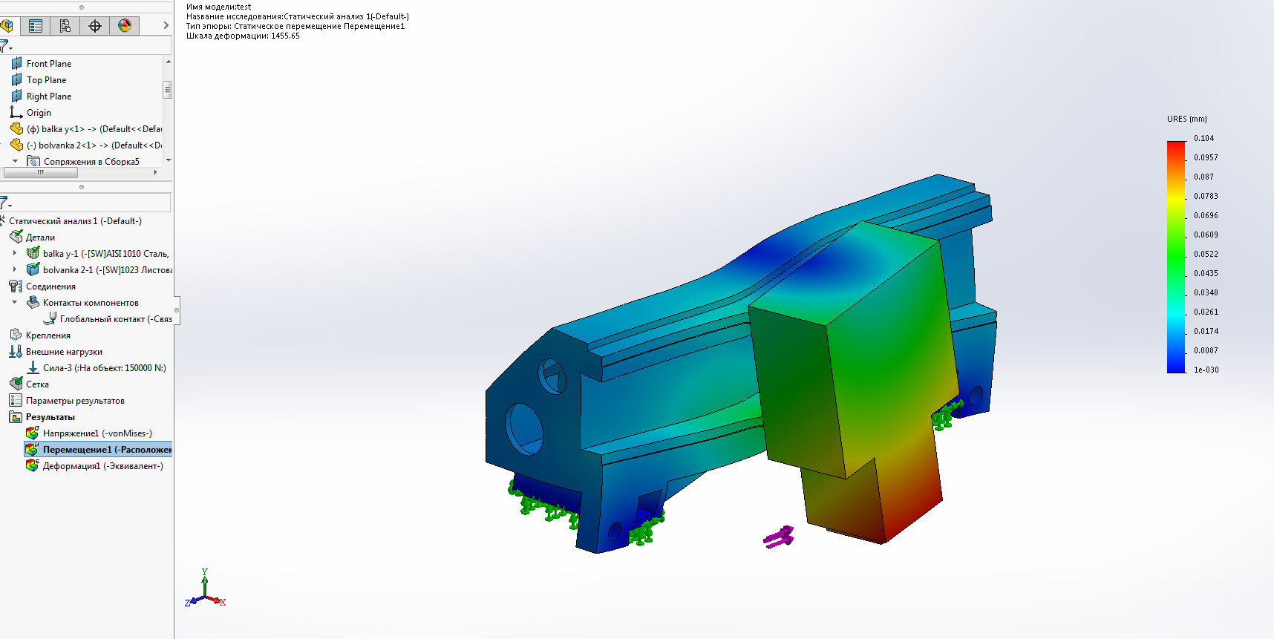
Task: Click the 0.104 maximum legend value
Action: (x=1203, y=138)
